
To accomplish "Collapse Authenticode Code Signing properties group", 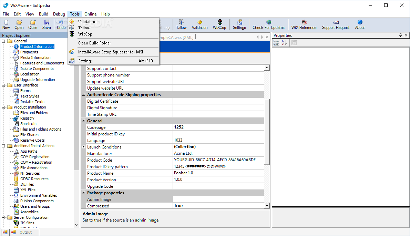I will [x=84, y=94].
